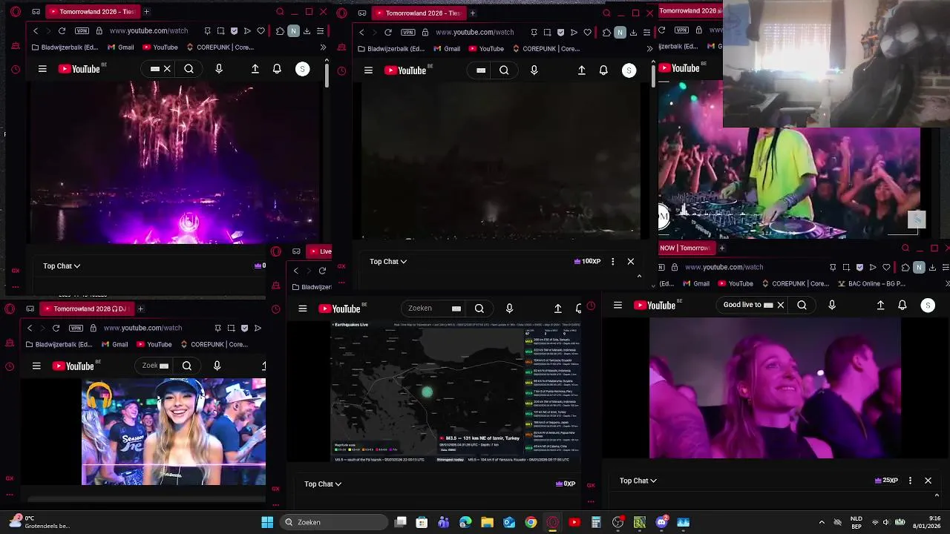Toggle pin icon in fireworks window address bar
Screen dimensions: 950x534
click(207, 31)
